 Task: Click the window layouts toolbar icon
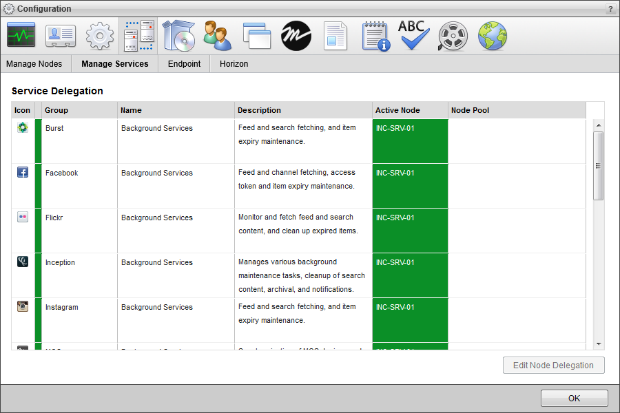pyautogui.click(x=256, y=35)
